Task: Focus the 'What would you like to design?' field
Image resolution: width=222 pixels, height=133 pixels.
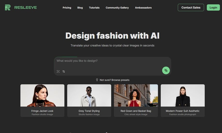Action: (109, 61)
